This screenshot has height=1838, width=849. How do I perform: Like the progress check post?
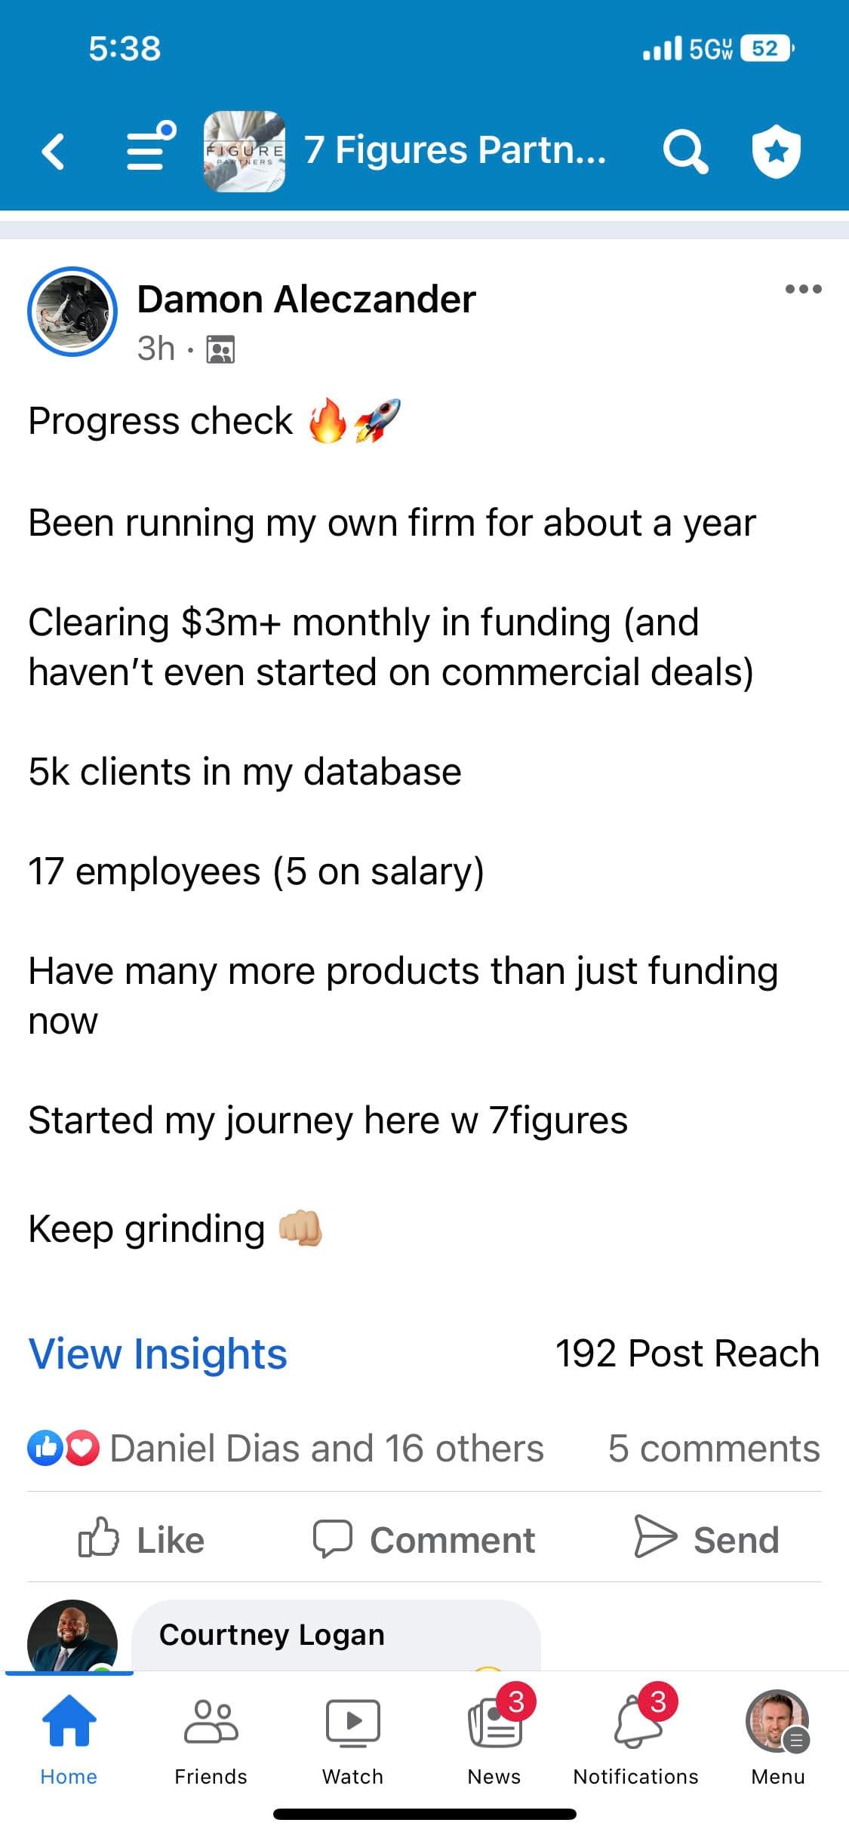pos(141,1539)
